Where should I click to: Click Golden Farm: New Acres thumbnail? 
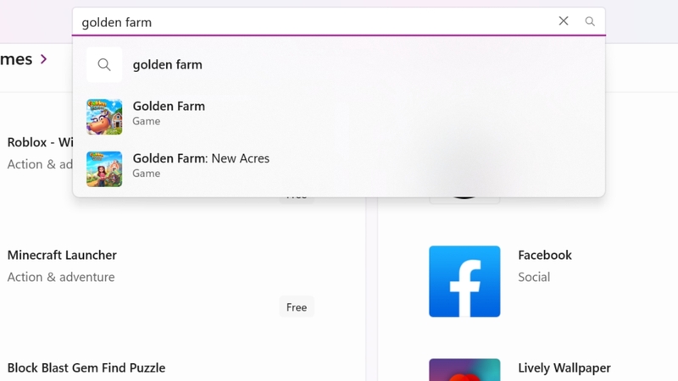(x=104, y=168)
